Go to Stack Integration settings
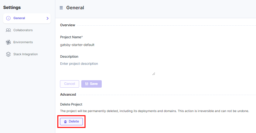 pos(25,54)
